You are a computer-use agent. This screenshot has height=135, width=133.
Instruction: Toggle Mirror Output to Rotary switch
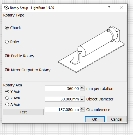[7, 70]
